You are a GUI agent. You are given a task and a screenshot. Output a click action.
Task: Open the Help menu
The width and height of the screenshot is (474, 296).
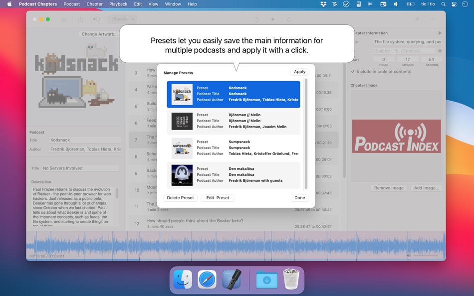coord(192,4)
